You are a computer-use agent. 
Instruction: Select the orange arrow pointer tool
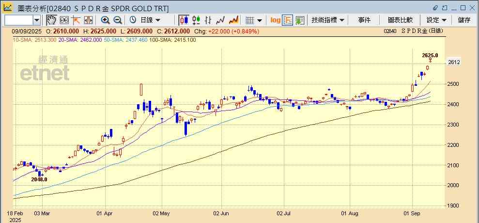coord(76,20)
